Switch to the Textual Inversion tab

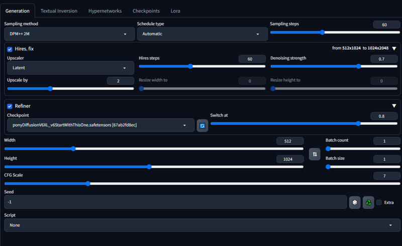[59, 11]
